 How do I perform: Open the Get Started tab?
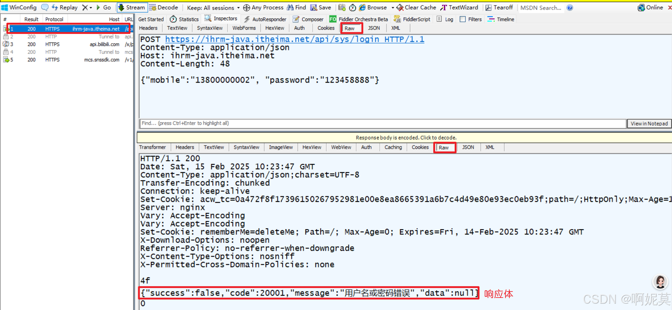(x=151, y=19)
